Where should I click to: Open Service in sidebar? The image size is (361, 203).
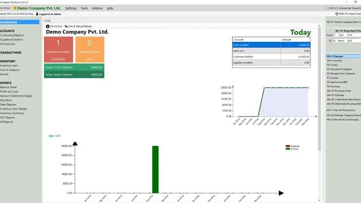coord(4,74)
